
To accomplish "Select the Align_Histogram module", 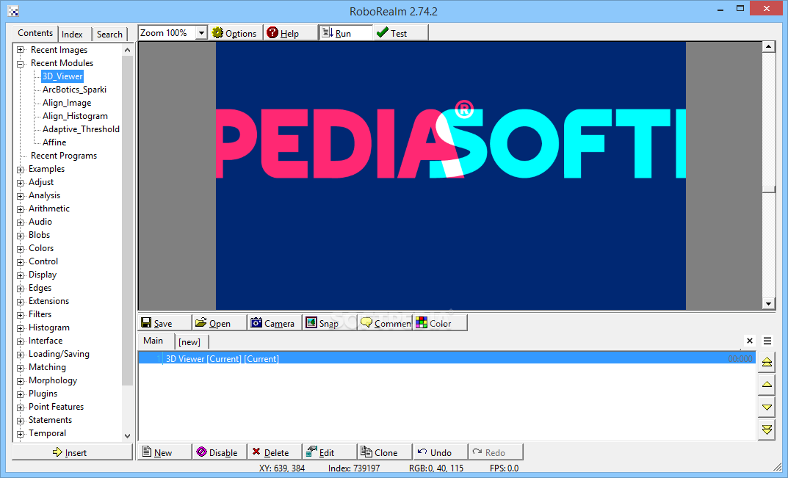I will [x=75, y=116].
